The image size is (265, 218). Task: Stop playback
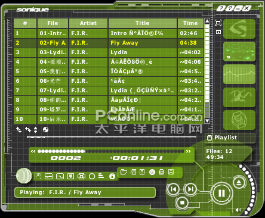tap(182, 203)
